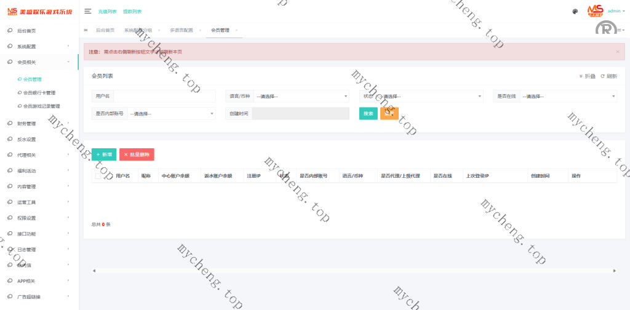Dismiss the red notice alert
This screenshot has height=310, width=630.
click(617, 52)
